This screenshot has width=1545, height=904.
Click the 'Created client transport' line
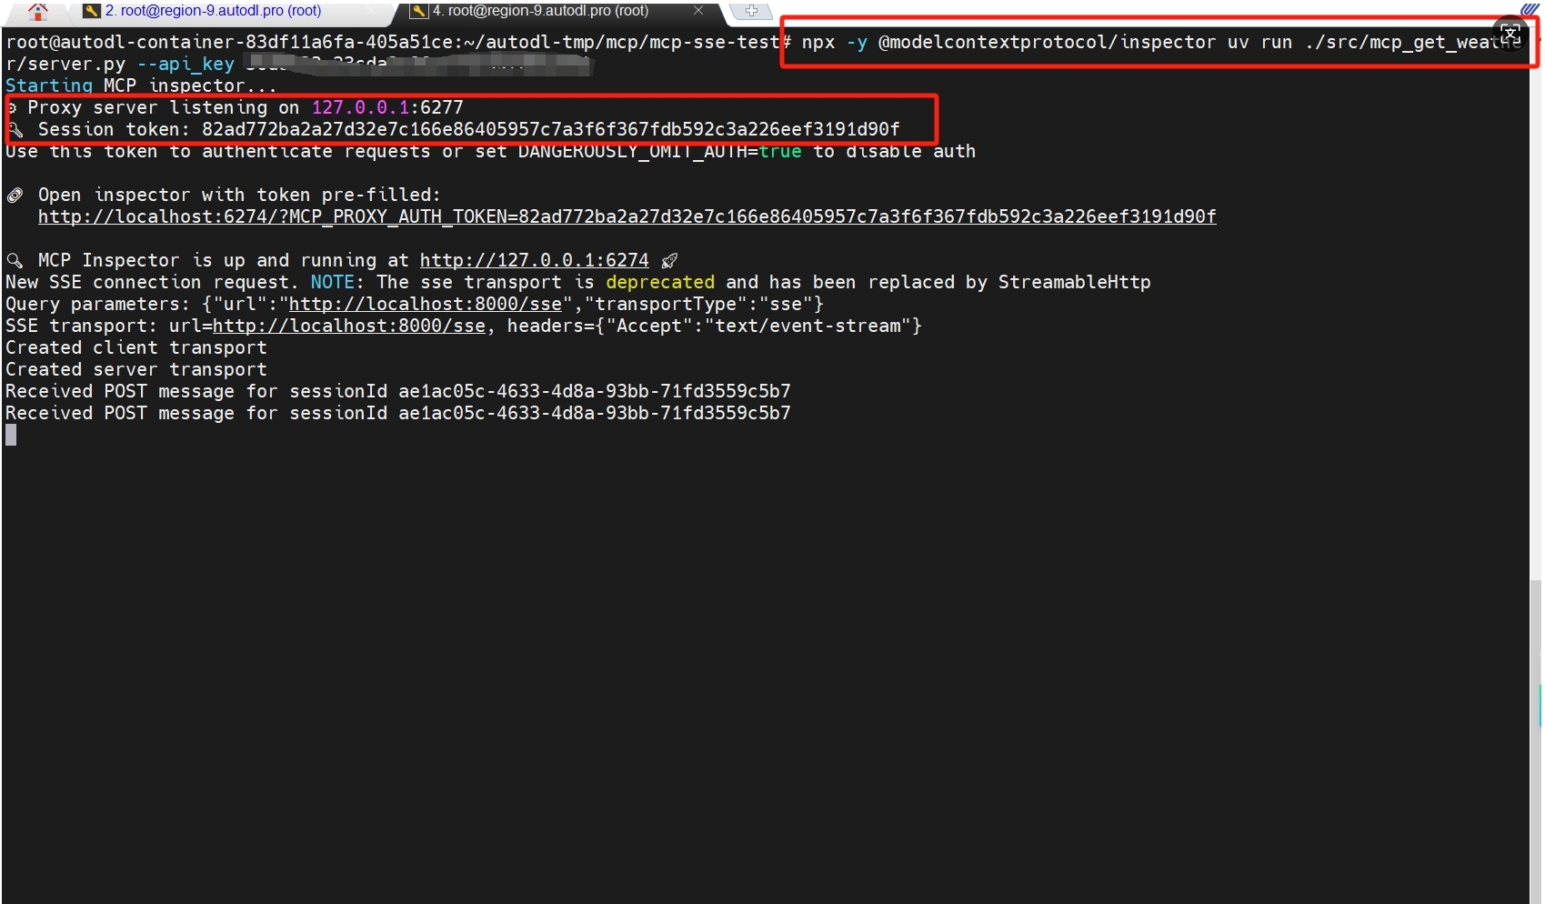(x=136, y=347)
